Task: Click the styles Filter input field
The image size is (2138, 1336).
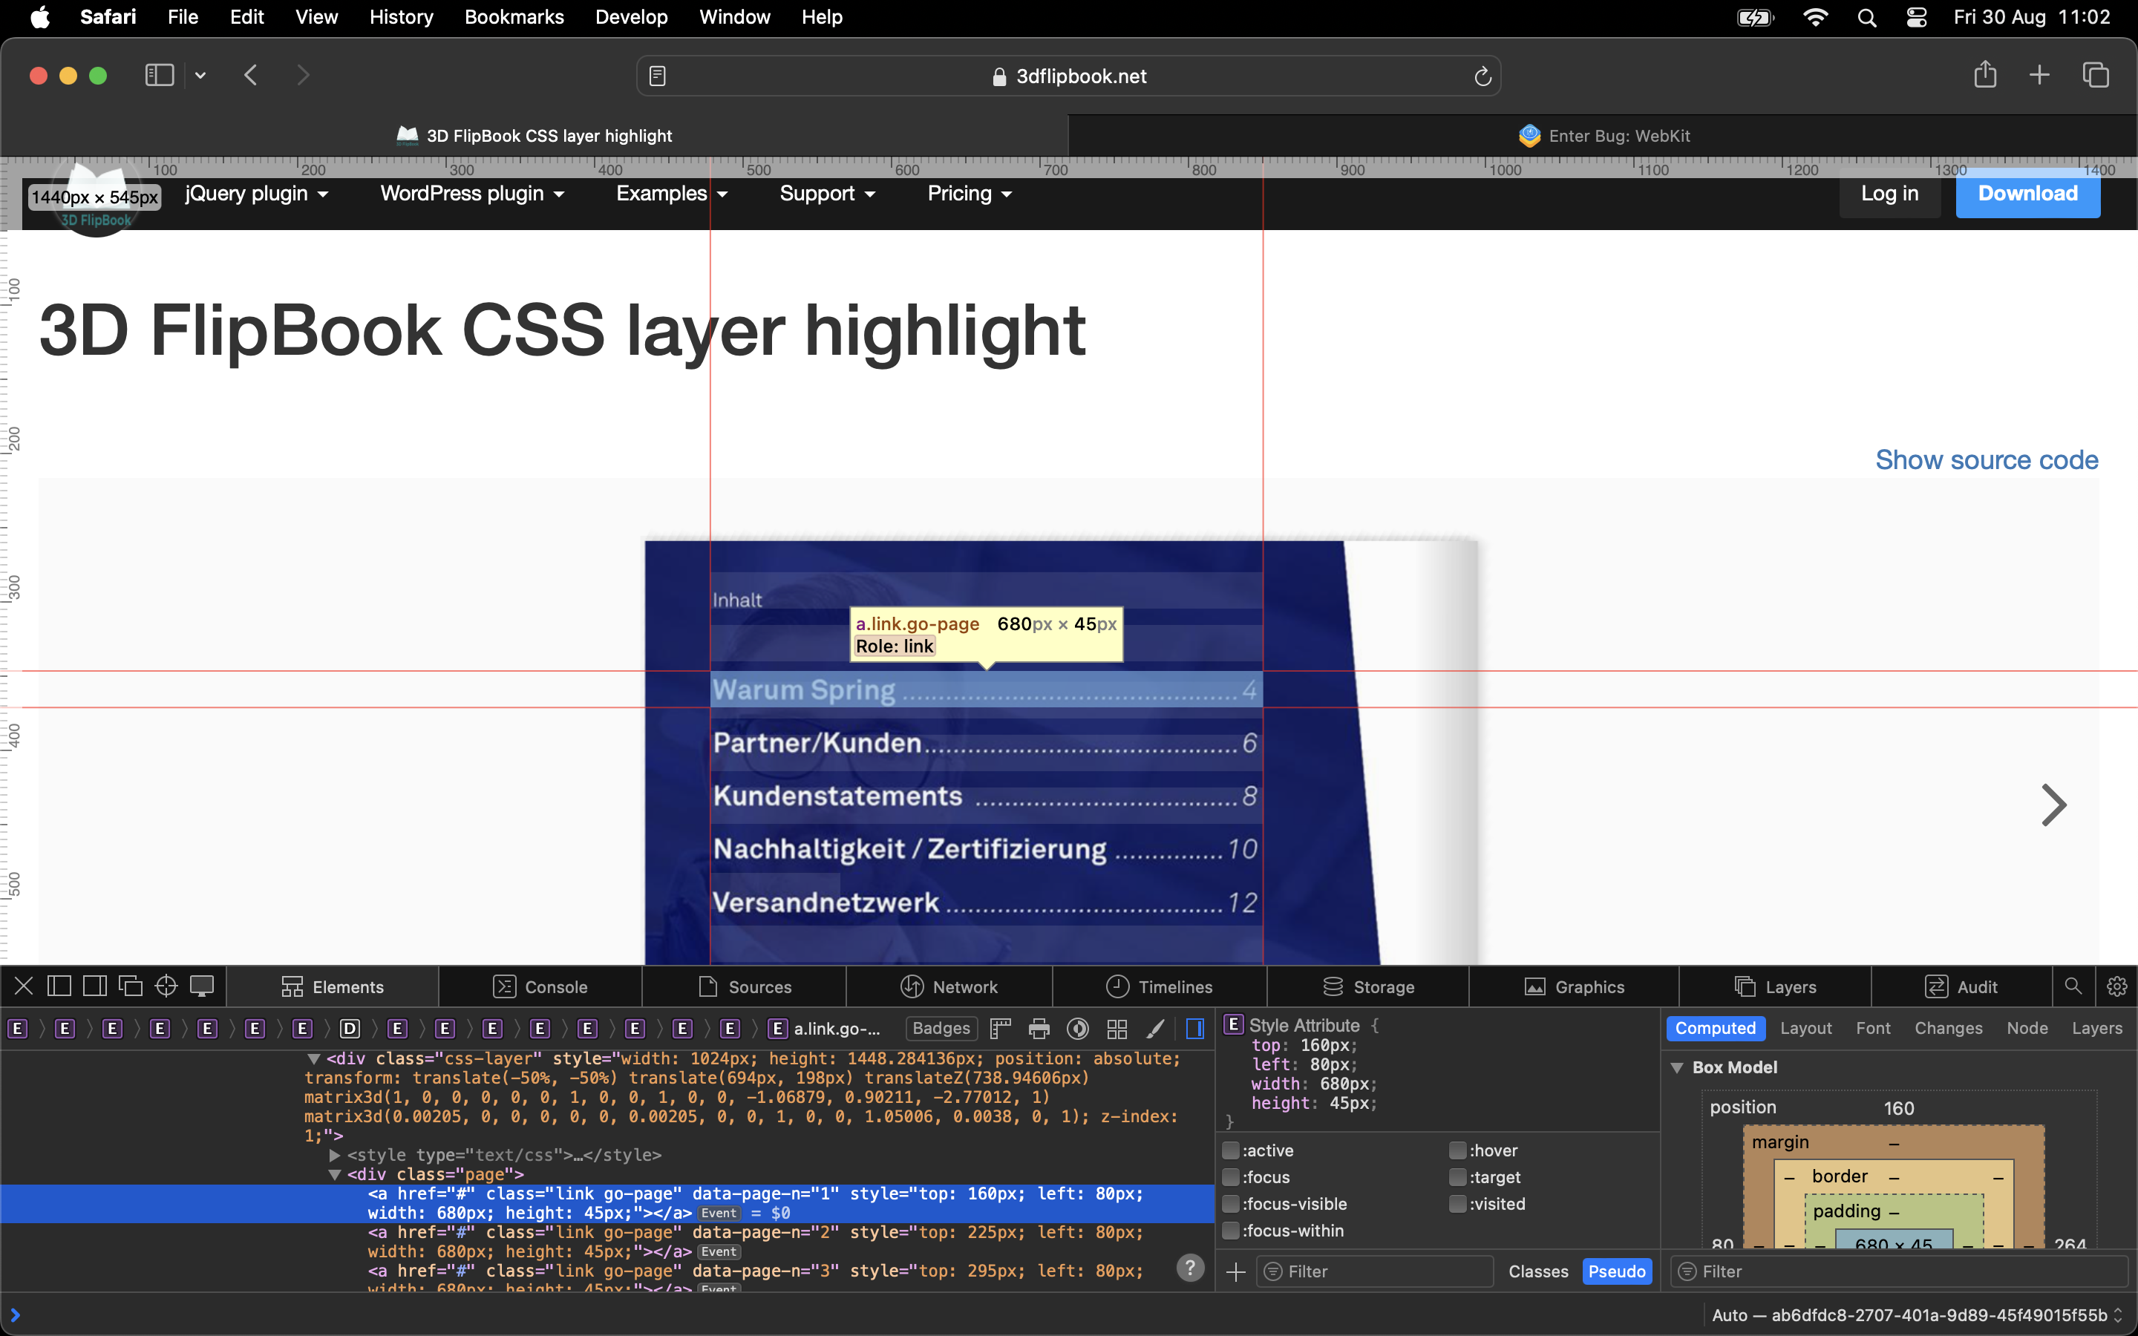Action: (1375, 1271)
